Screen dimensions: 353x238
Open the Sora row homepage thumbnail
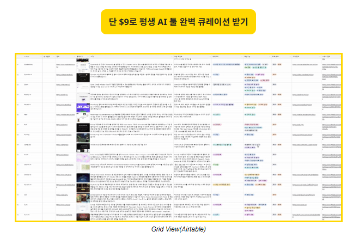pos(83,198)
